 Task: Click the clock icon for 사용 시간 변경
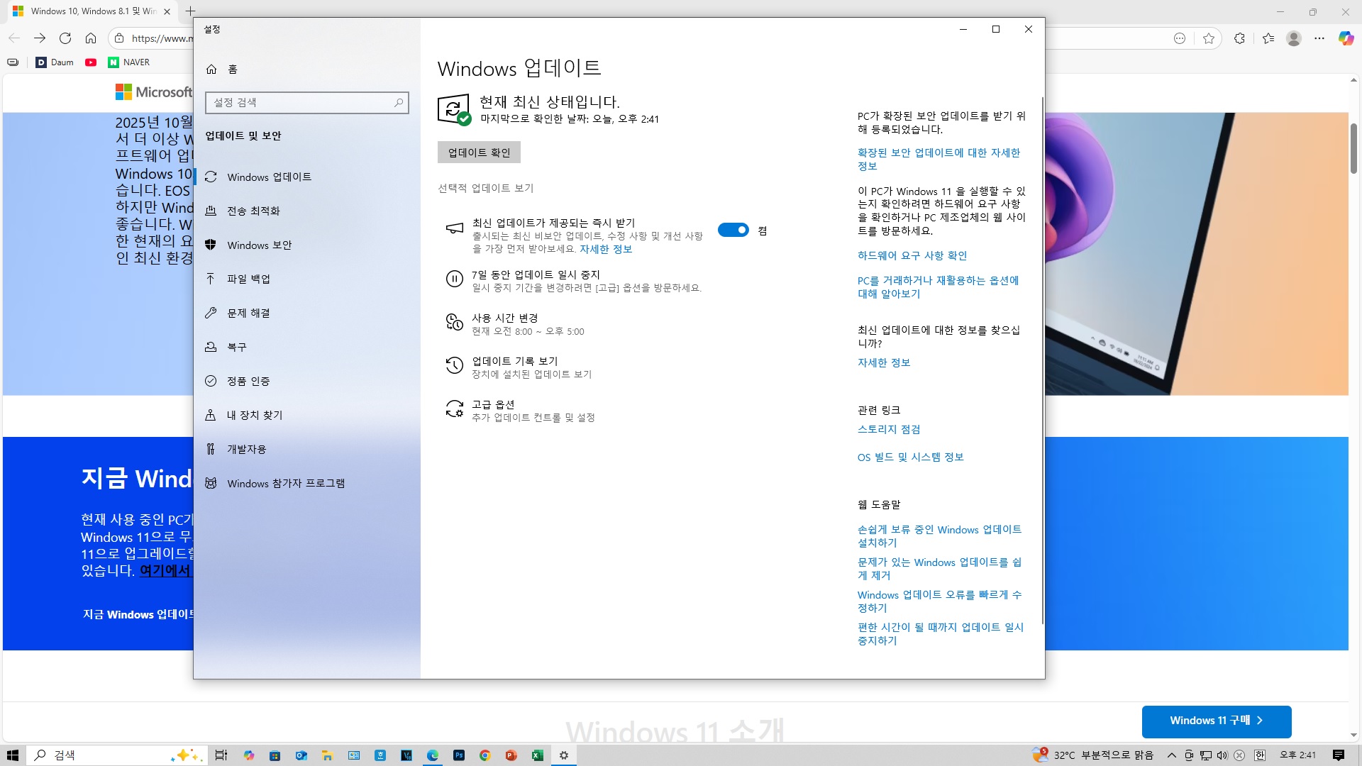click(x=454, y=322)
